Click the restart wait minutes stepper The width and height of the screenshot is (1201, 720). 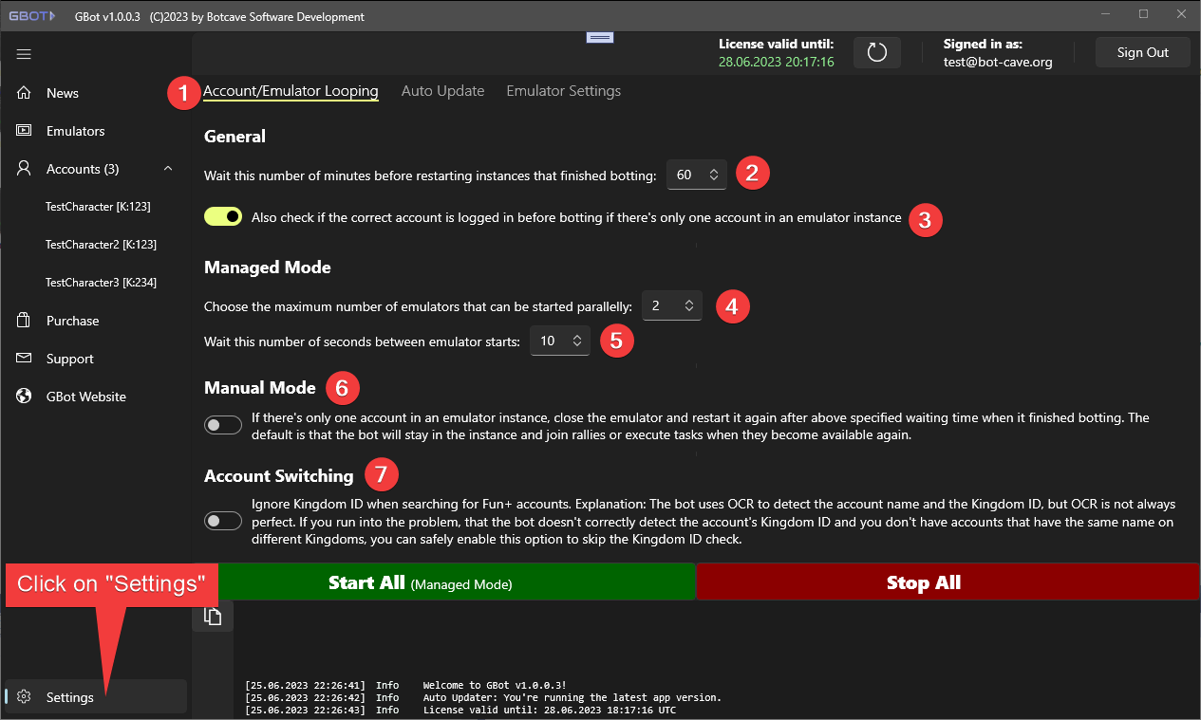(x=713, y=175)
